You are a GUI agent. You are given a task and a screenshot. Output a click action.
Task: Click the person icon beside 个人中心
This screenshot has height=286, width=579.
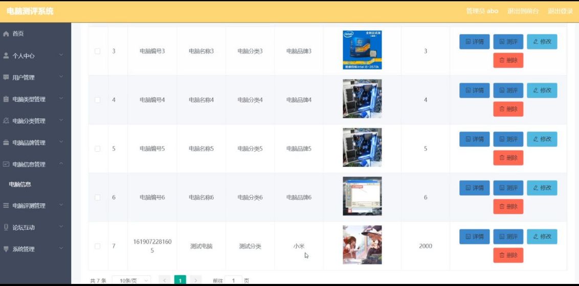click(6, 56)
